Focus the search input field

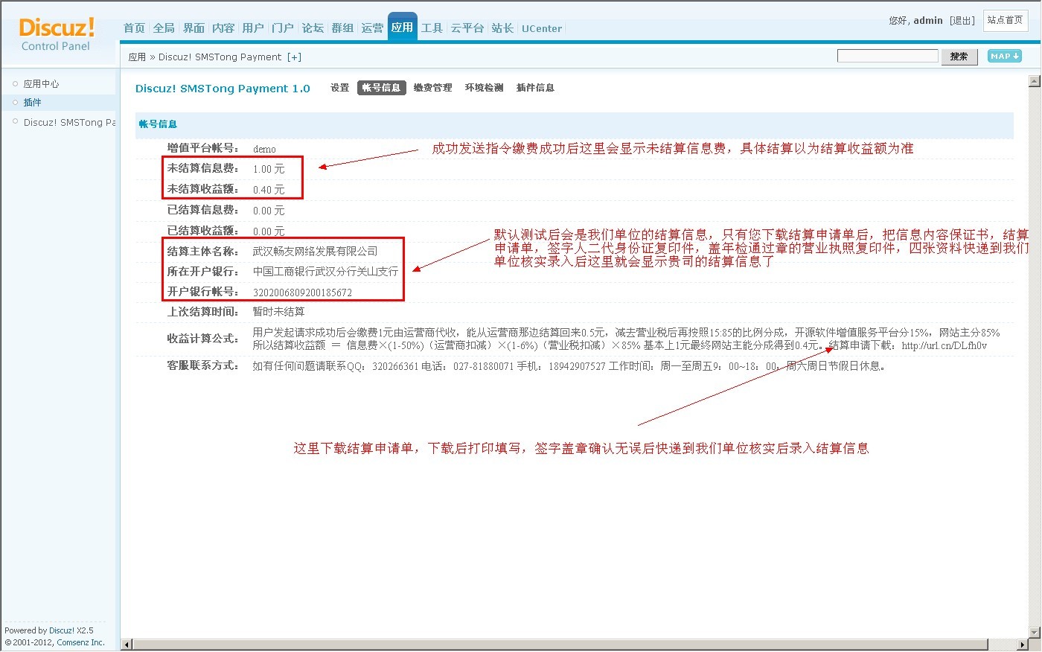[x=887, y=56]
